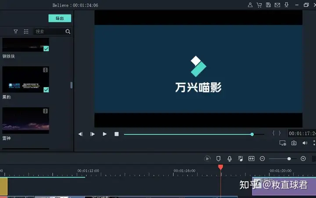Open the audio mixer icon
Screen dimensions: 316x198
pos(241,158)
